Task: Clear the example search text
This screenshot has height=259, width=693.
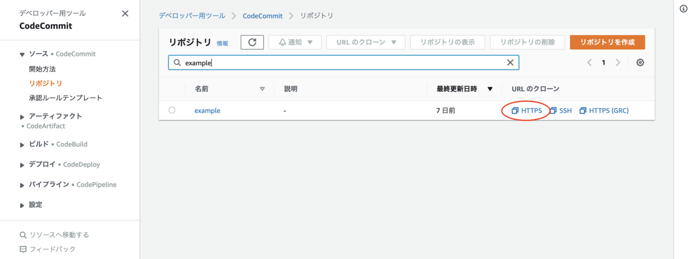Action: point(511,62)
